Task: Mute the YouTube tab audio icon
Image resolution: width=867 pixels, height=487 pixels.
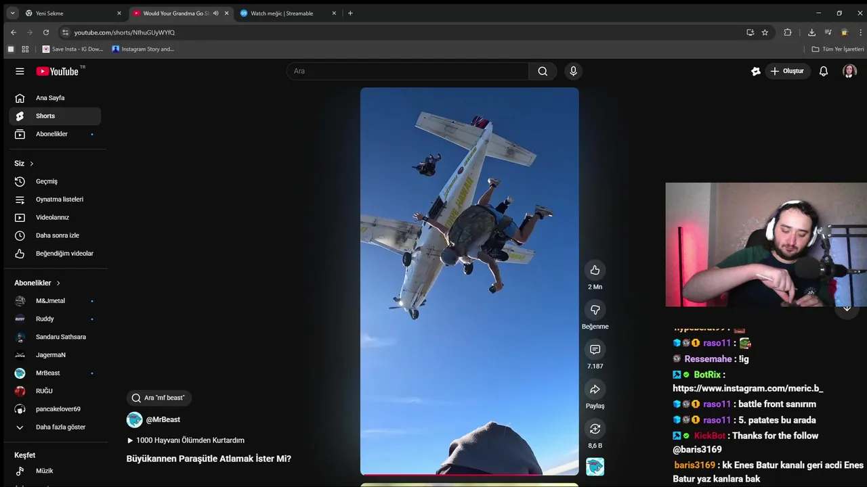Action: pyautogui.click(x=215, y=13)
